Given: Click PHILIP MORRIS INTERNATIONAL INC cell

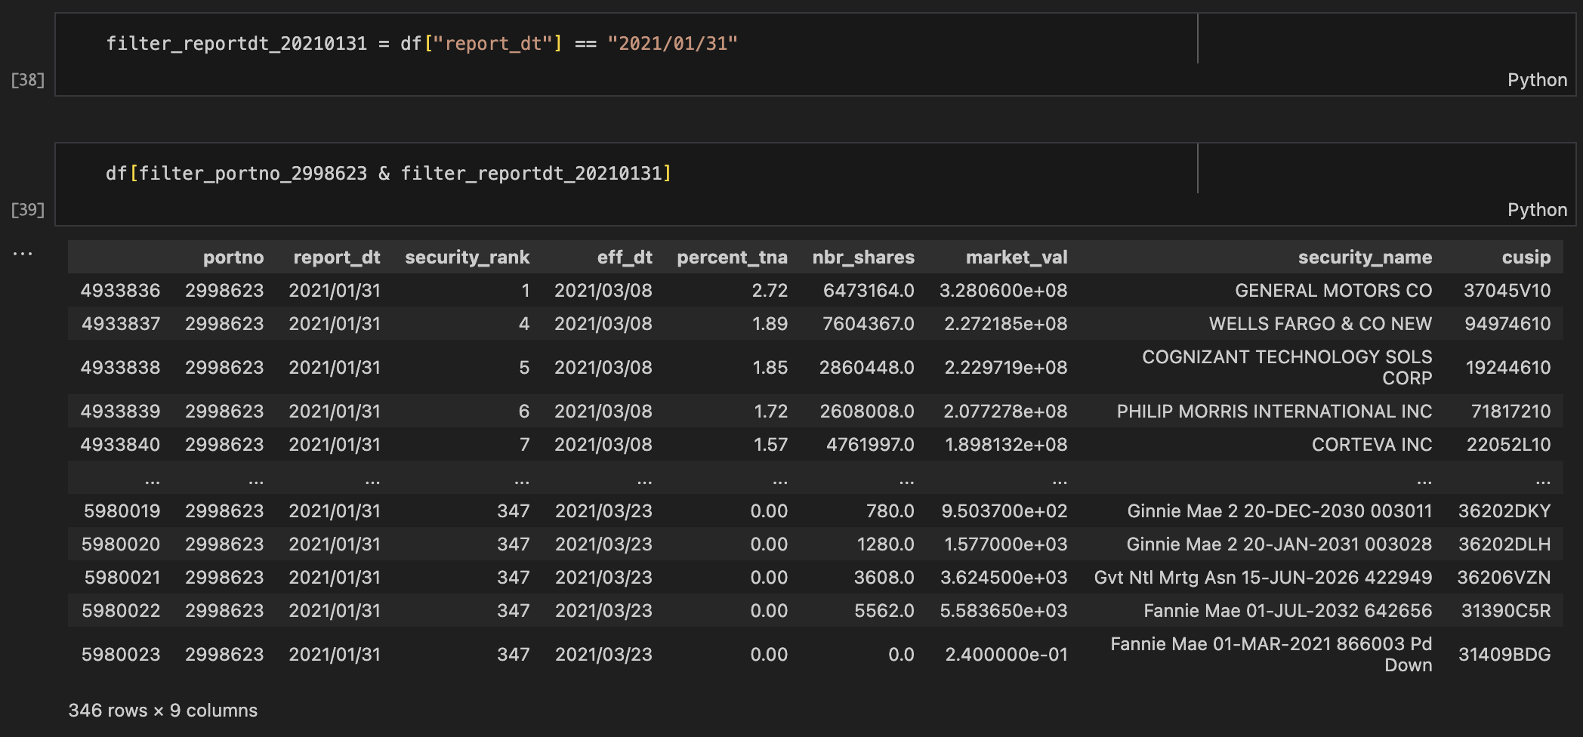Looking at the screenshot, I should (1274, 412).
